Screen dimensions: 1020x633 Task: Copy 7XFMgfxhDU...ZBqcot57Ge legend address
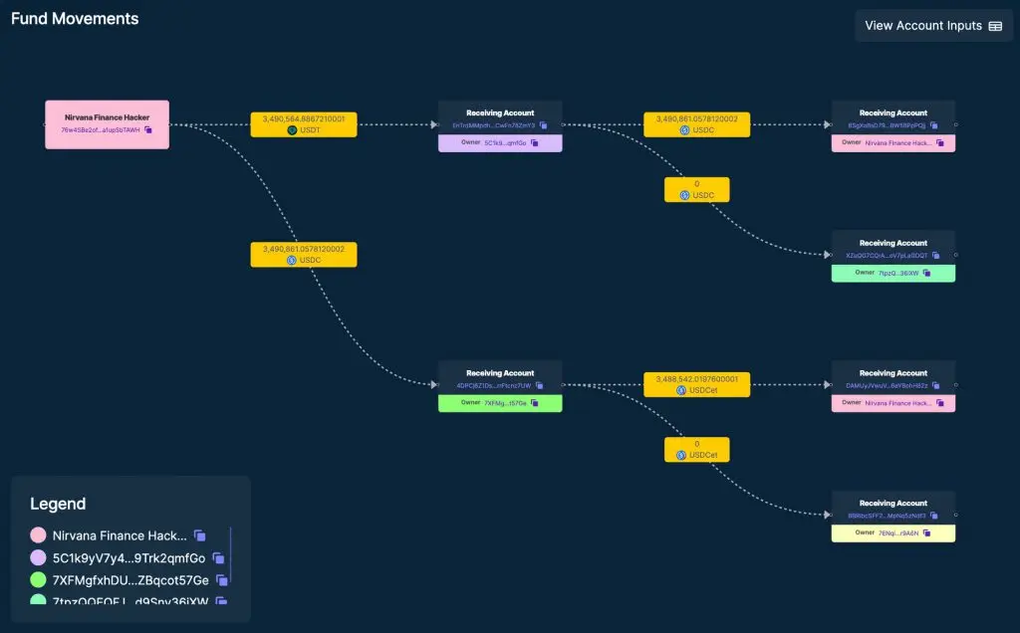222,580
